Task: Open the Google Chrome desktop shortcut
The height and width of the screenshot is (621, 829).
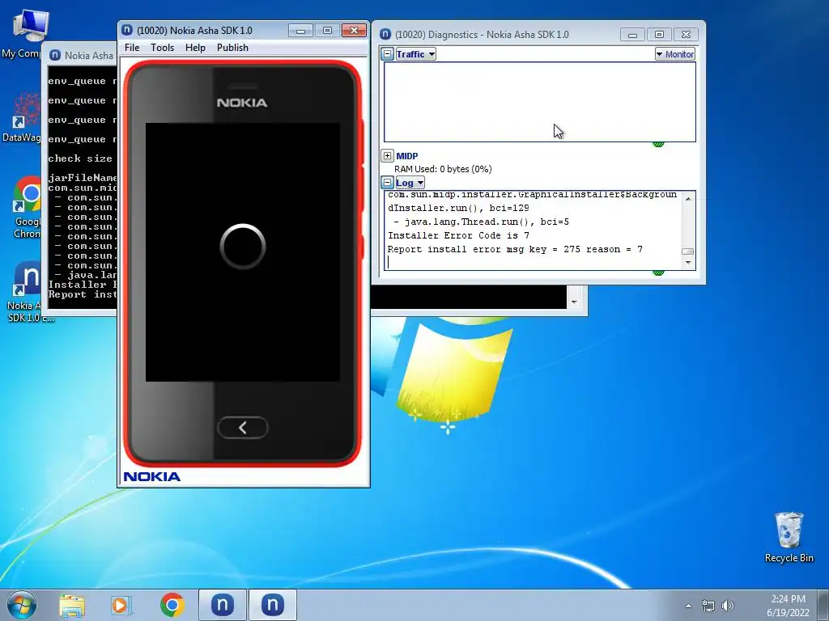Action: pyautogui.click(x=27, y=207)
